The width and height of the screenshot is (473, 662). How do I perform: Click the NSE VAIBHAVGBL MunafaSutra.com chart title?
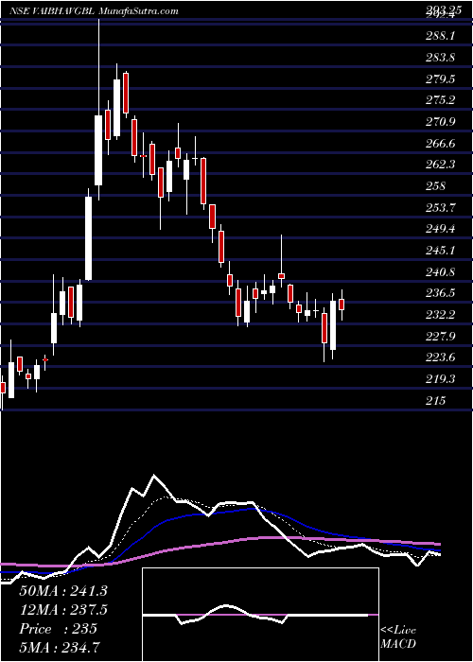click(94, 11)
